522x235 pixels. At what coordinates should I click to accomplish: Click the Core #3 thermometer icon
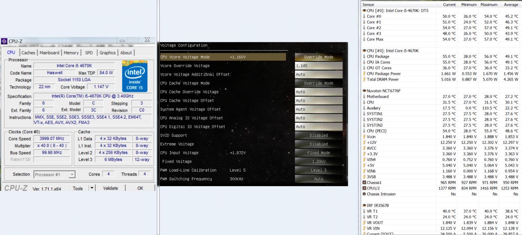click(x=364, y=33)
